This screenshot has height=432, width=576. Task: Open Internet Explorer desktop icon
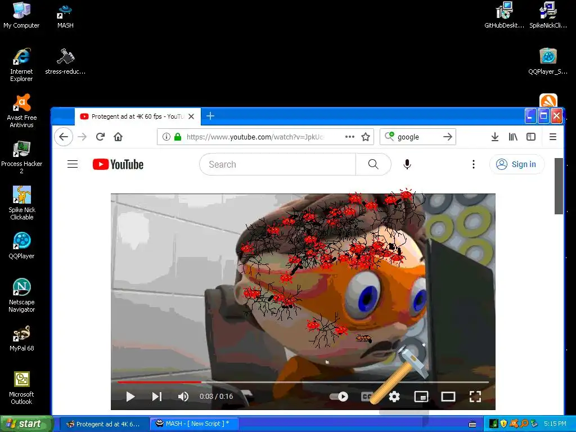(x=21, y=65)
